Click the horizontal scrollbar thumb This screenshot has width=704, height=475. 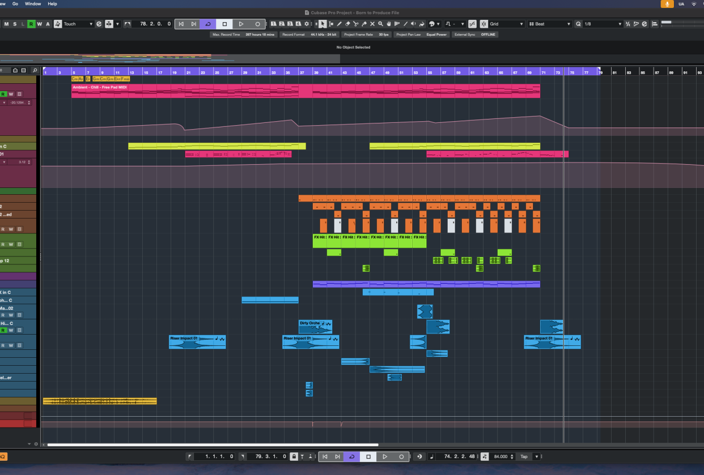coord(213,444)
